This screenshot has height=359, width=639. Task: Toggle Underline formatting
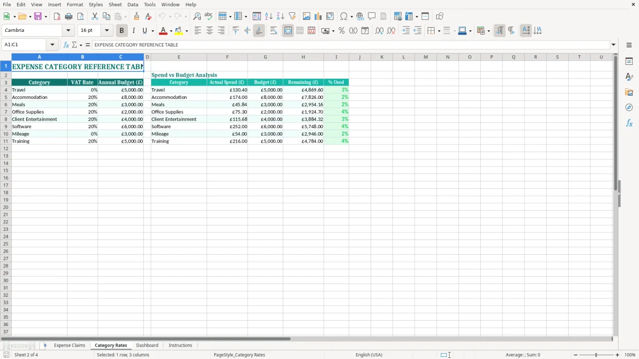[144, 31]
